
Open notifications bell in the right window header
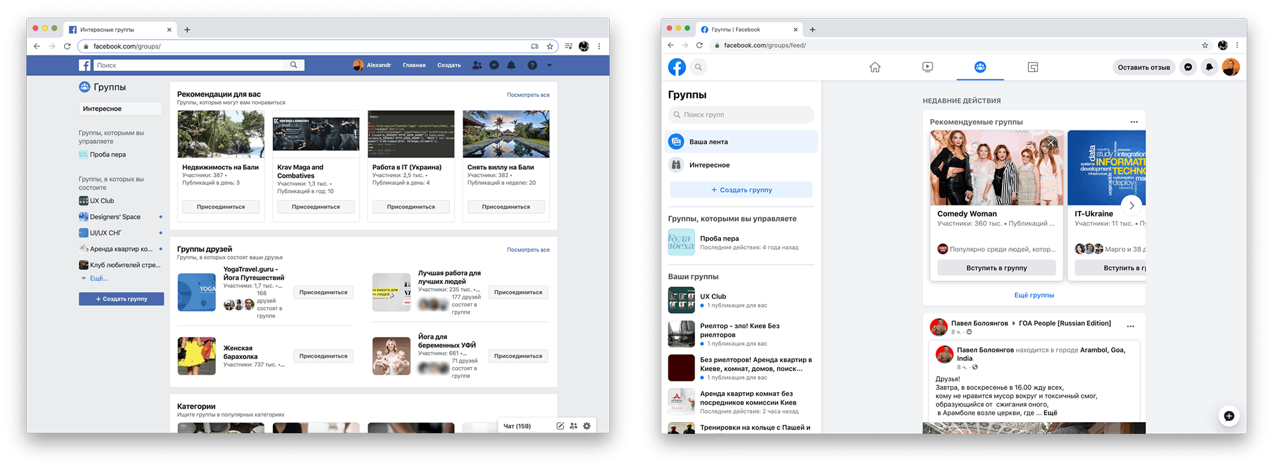coord(1209,67)
